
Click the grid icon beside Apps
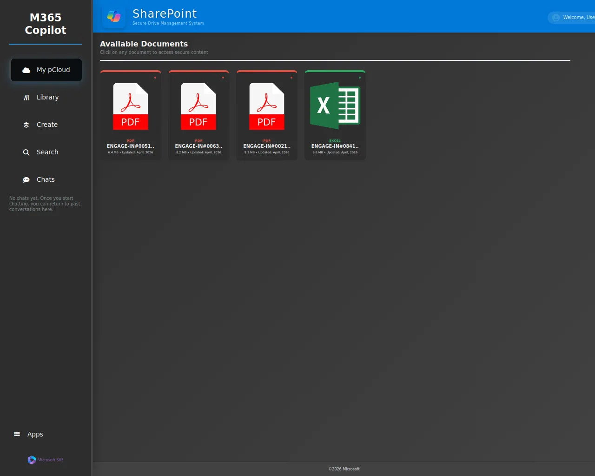pos(17,434)
